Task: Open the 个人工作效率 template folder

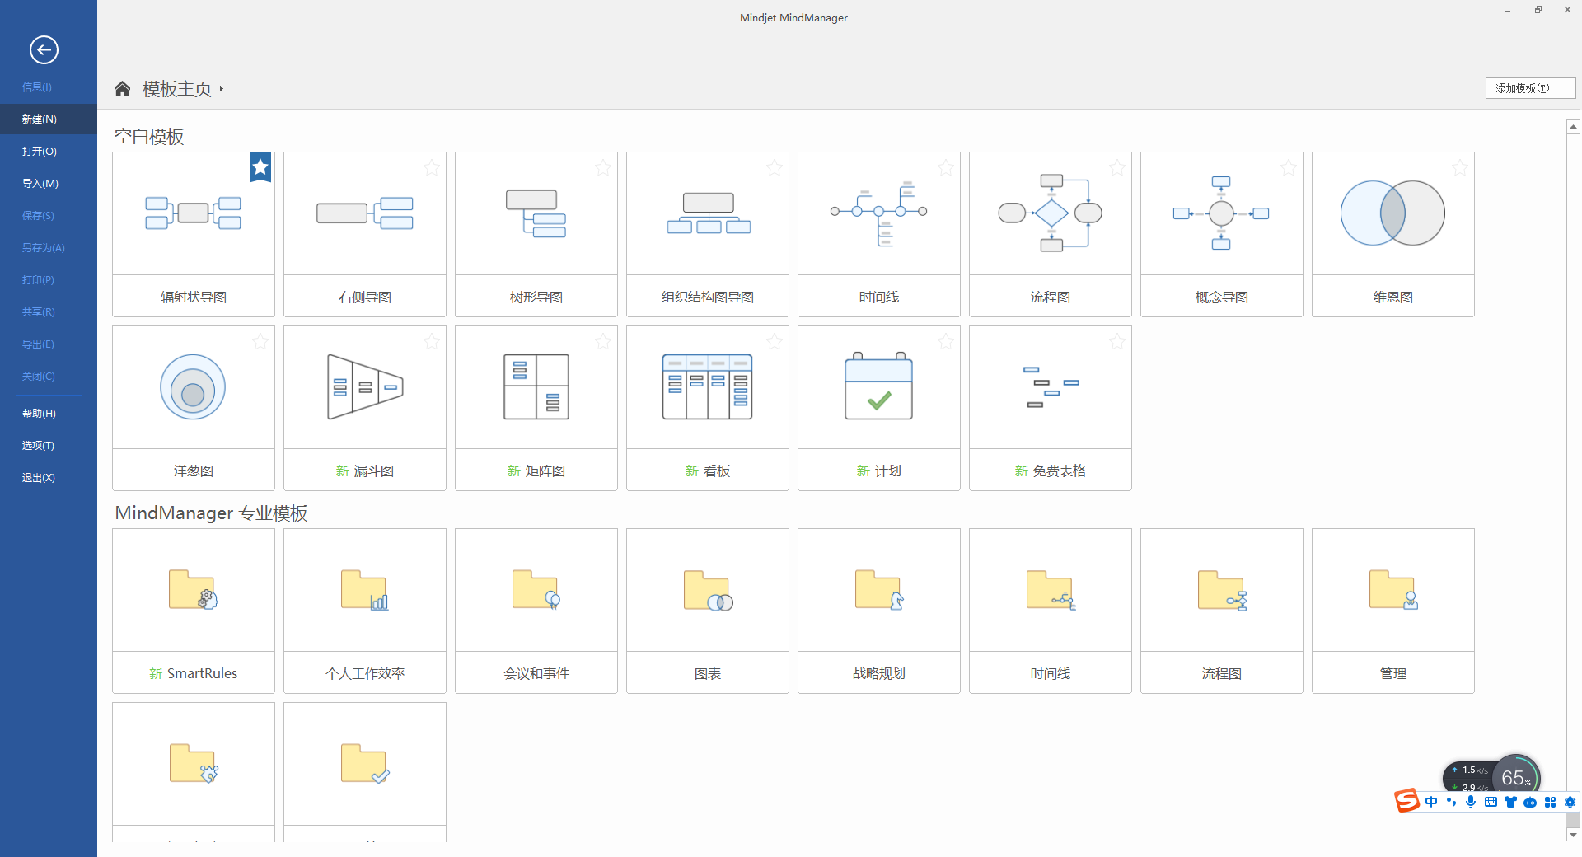Action: click(x=365, y=590)
